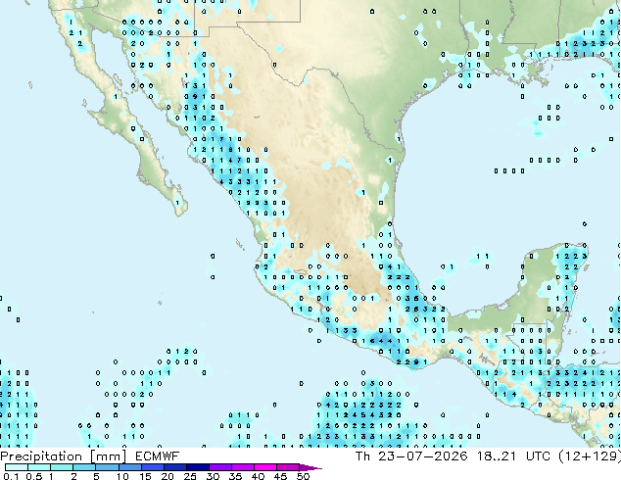621x480 pixels.
Task: Click the "40" legend scale value
Action: tap(258, 476)
